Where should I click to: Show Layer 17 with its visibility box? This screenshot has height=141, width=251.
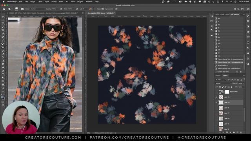pos(216,113)
